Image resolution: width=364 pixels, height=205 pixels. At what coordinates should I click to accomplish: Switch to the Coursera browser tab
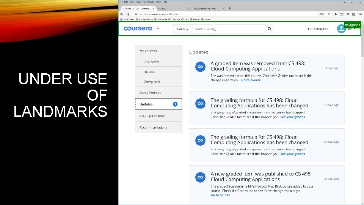138,9
